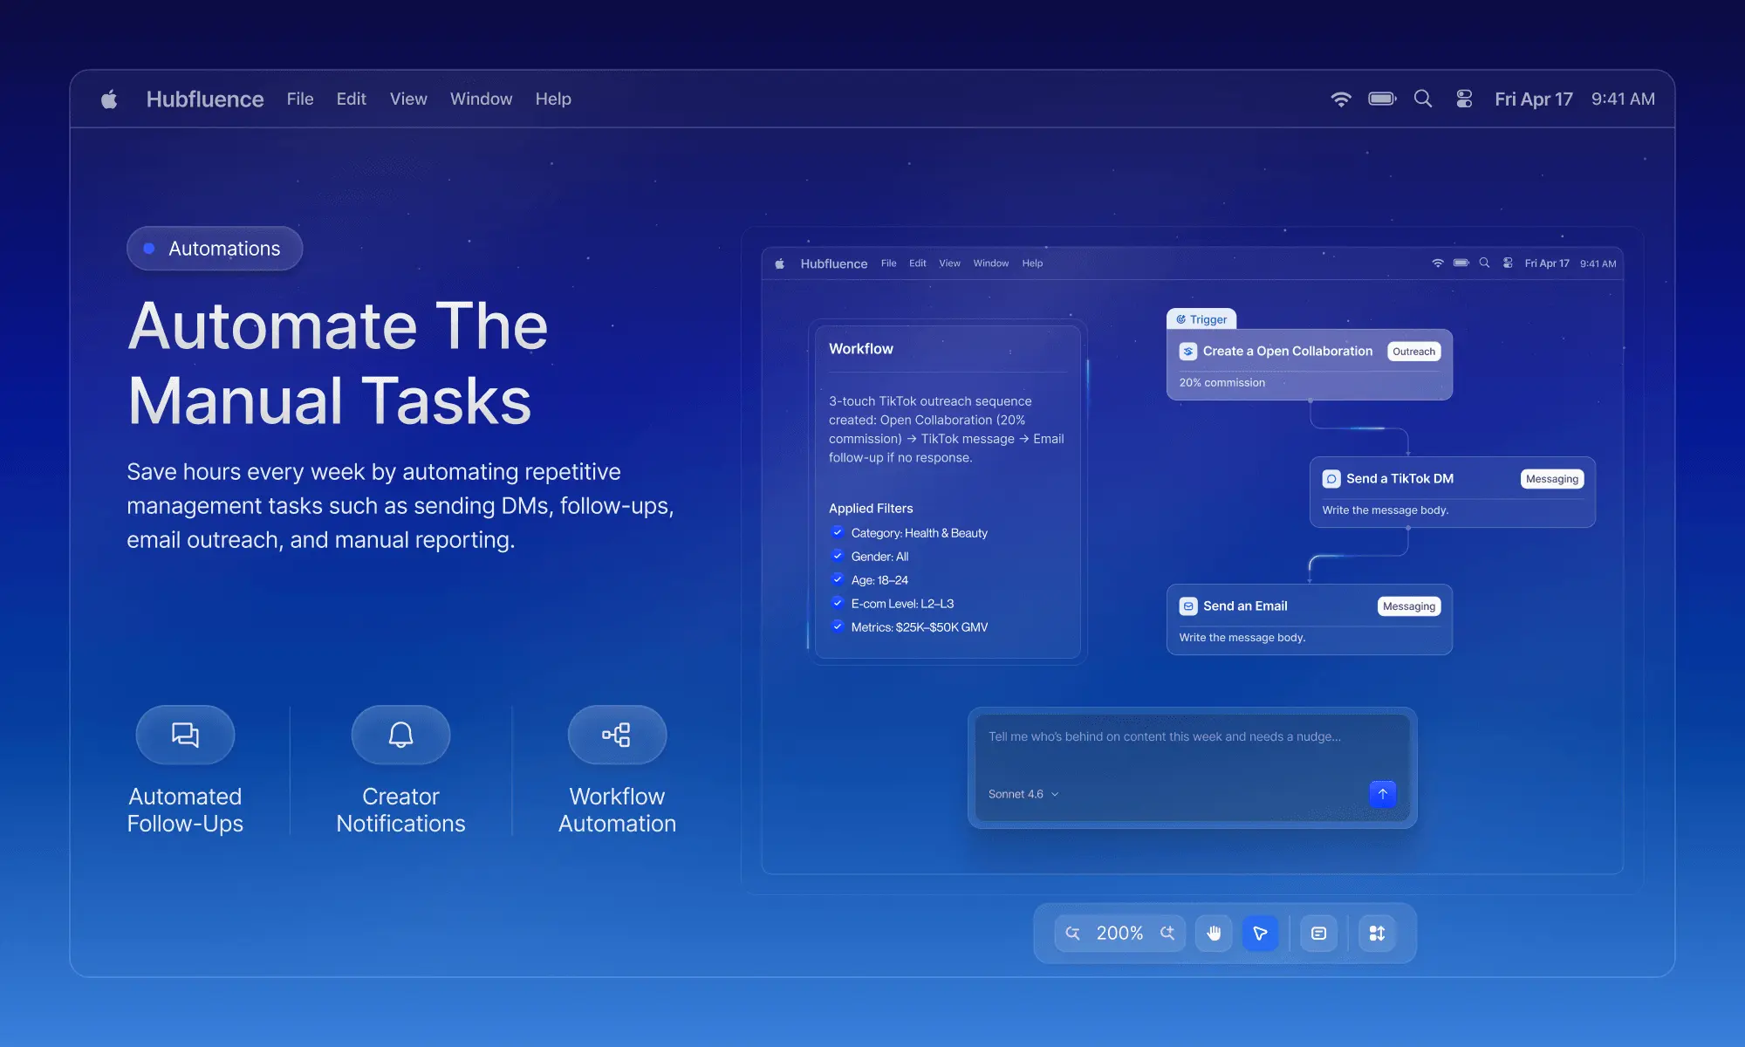Click the Workflow panel heading
The height and width of the screenshot is (1047, 1745).
(x=861, y=349)
